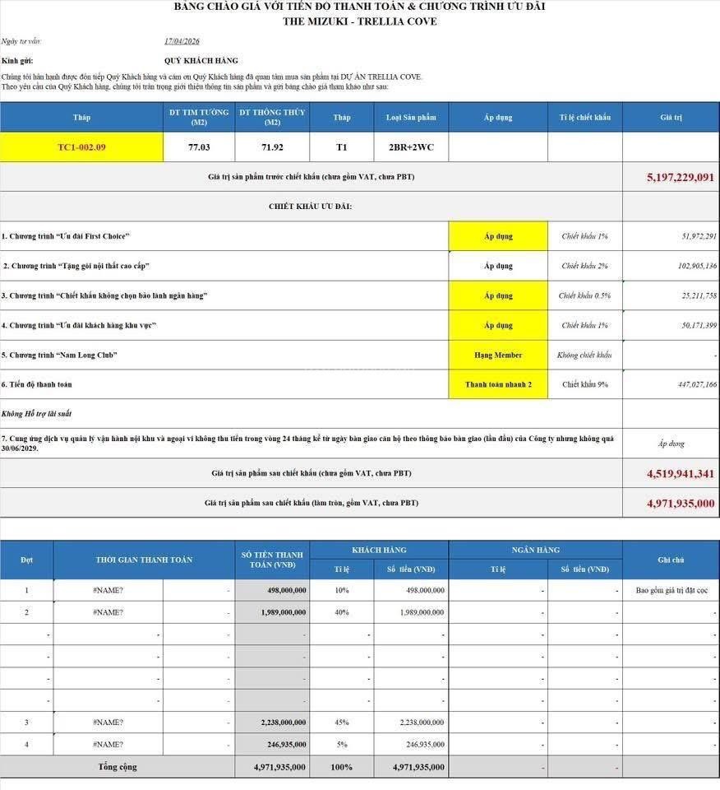720x790 pixels.
Task: Select the Bao gồm giá trị đặt cọc note
Action: pyautogui.click(x=672, y=590)
